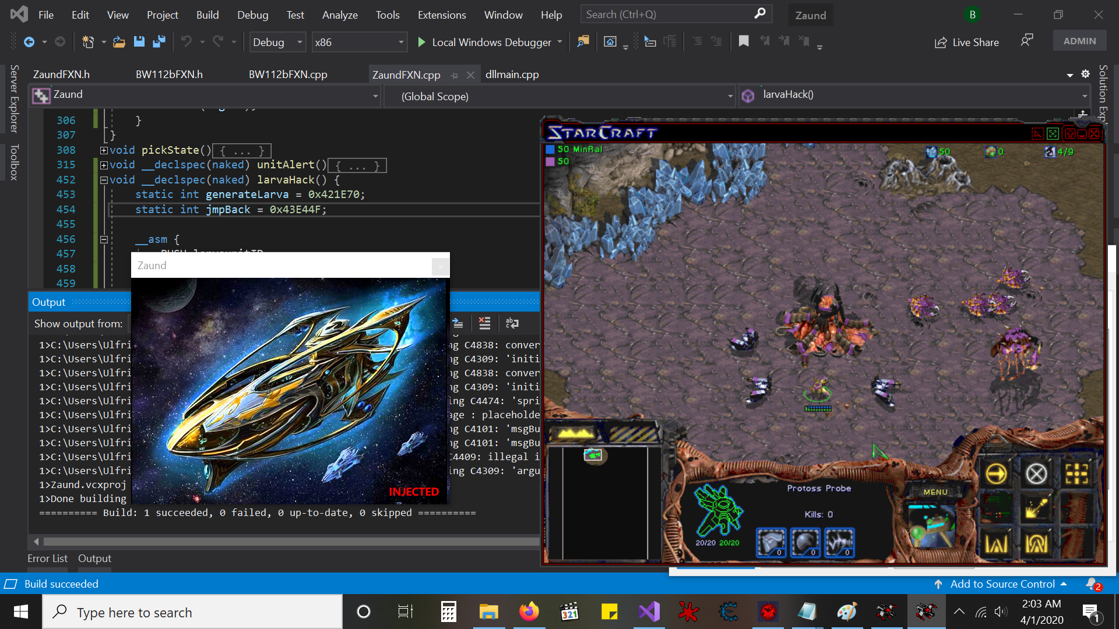1119x629 pixels.
Task: Open the larvaHack() member dropdown
Action: coord(914,96)
